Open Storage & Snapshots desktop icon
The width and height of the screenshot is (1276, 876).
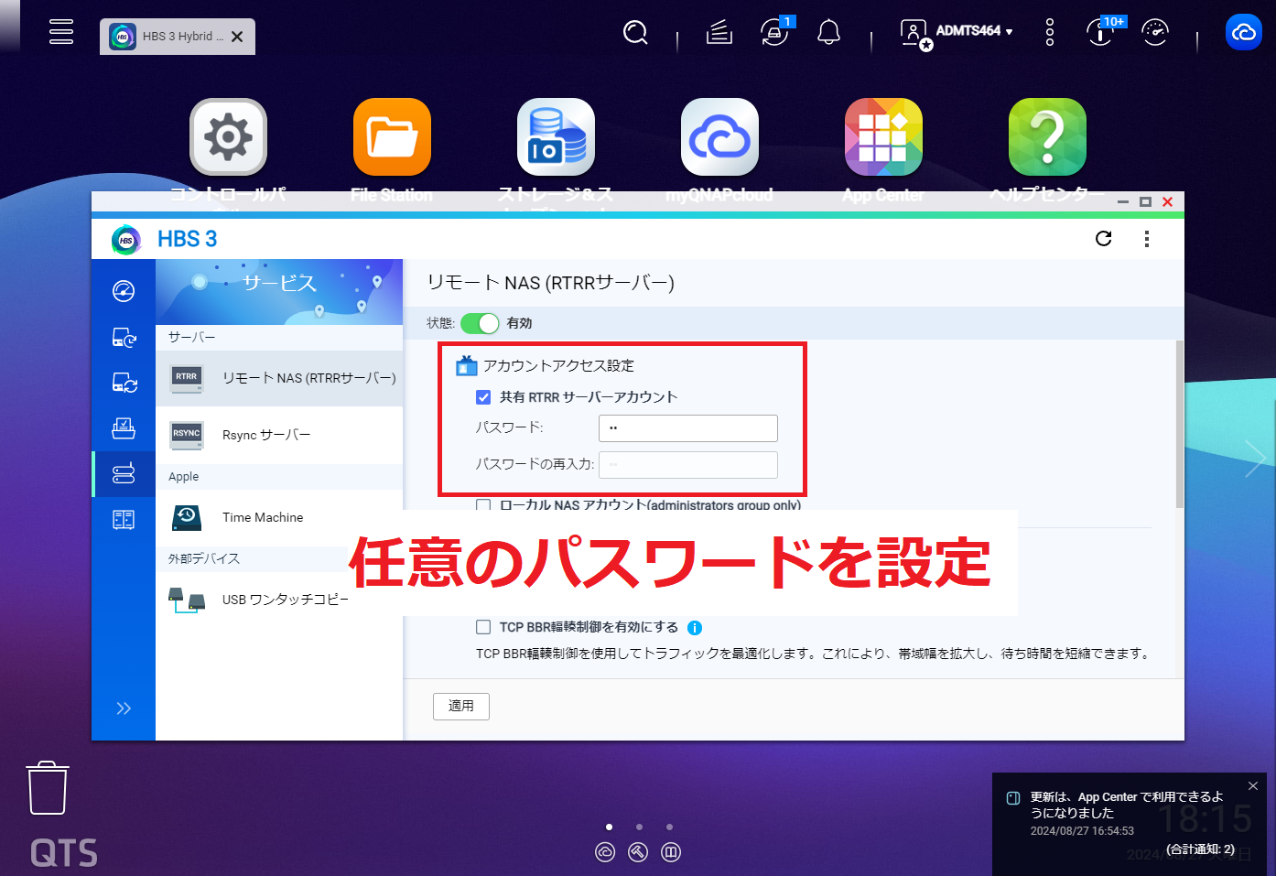coord(556,137)
